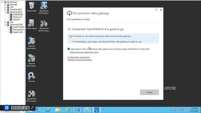Click the info icon beside Power BI note

(70, 36)
